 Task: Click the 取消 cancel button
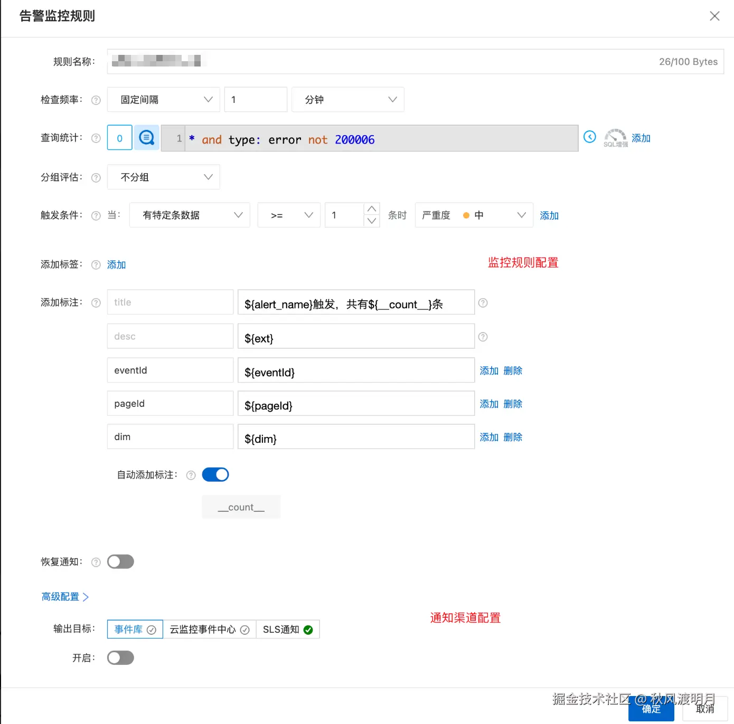click(x=705, y=709)
